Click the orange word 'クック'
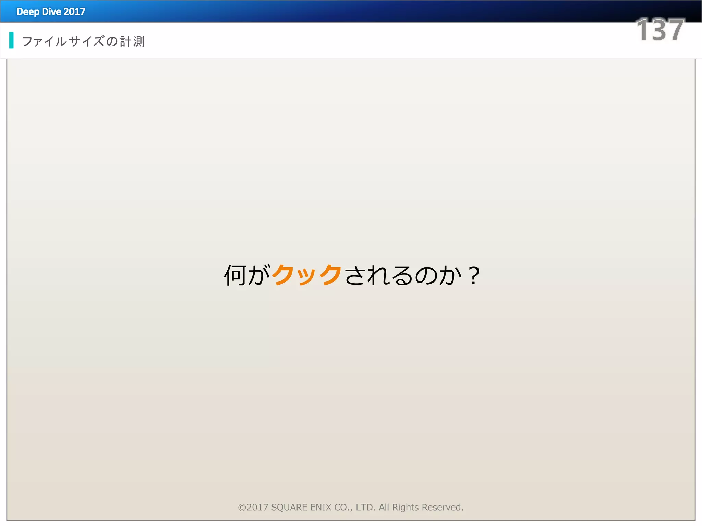Screen dimensions: 702x526 coord(307,275)
